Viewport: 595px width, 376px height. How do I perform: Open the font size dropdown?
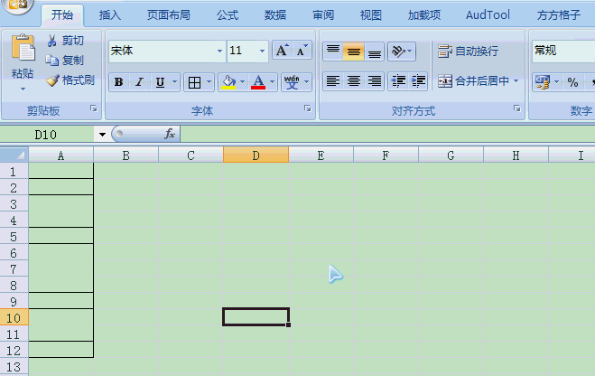coord(262,52)
